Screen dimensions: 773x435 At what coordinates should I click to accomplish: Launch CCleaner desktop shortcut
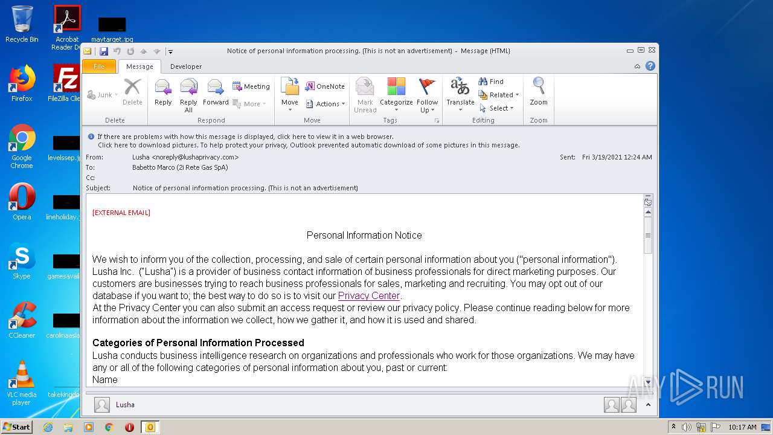(x=22, y=320)
